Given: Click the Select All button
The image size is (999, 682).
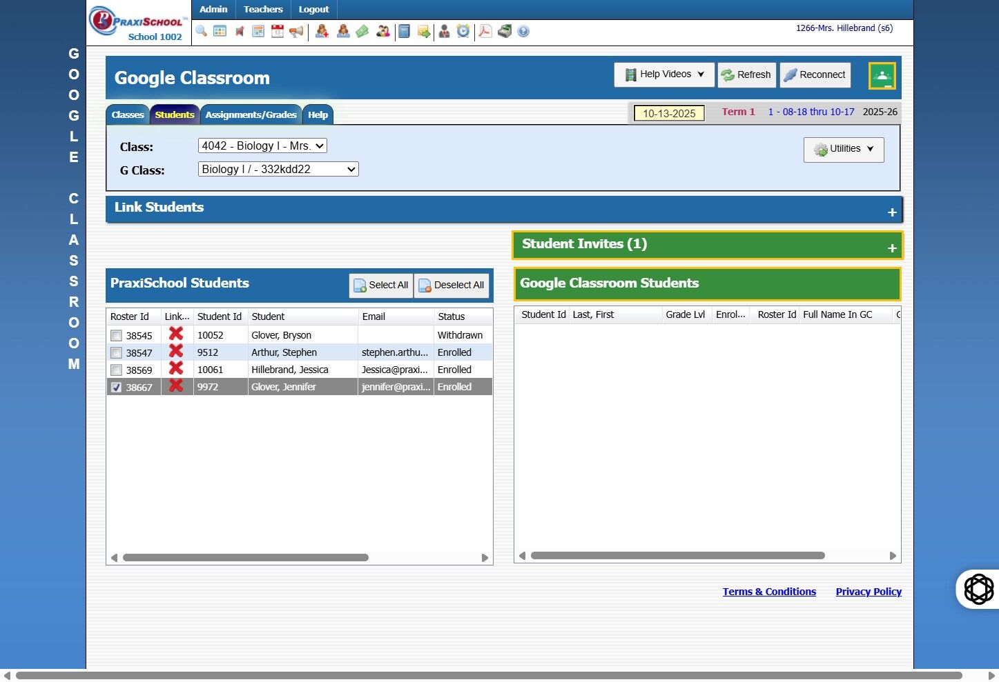Looking at the screenshot, I should [x=381, y=285].
